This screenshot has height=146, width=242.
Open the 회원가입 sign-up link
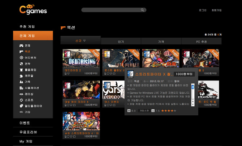pos(216,10)
